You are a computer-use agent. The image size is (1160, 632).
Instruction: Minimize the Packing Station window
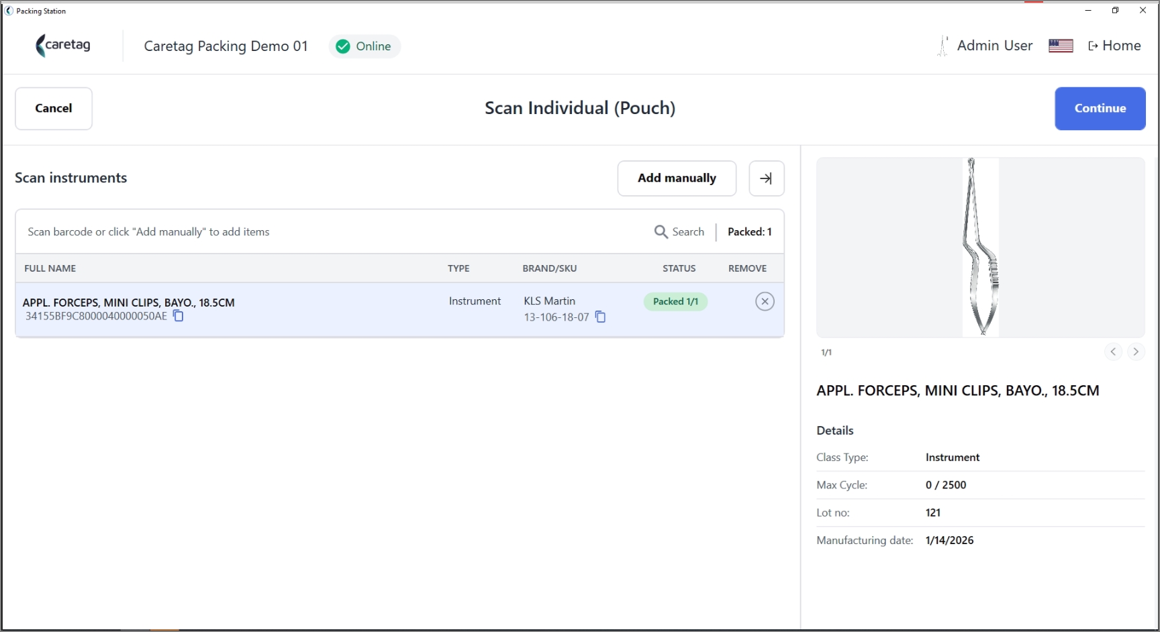(x=1088, y=10)
